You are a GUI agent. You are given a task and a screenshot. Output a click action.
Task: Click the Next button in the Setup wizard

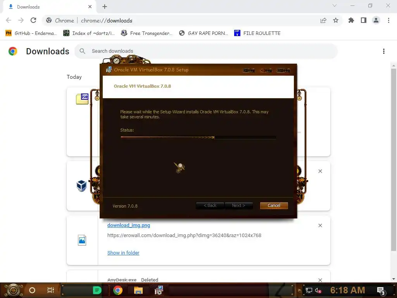(238, 206)
